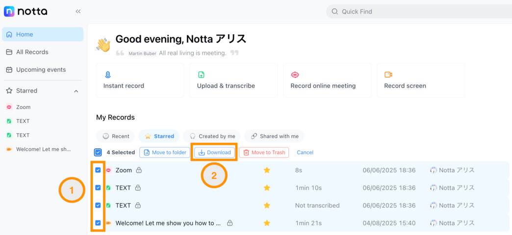The width and height of the screenshot is (512, 235).
Task: Uncheck the 1min 10s TEXT record checkbox
Action: [98, 188]
